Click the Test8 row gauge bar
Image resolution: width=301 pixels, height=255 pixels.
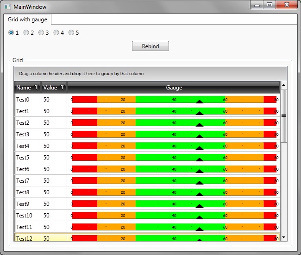click(x=174, y=192)
